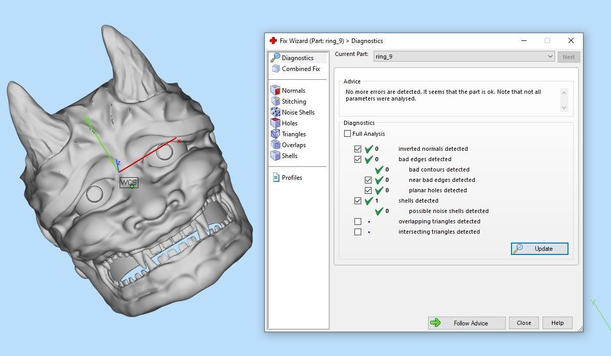Uncheck near bad edges detected checkbox
The image size is (611, 356).
(368, 180)
